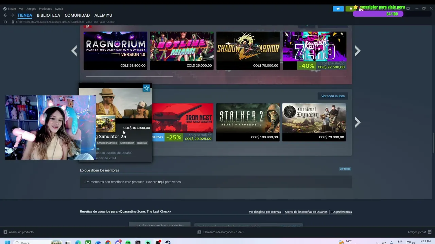Screen dimensions: 435x244
Task: Show next games in top carousel
Action: [x=358, y=51]
